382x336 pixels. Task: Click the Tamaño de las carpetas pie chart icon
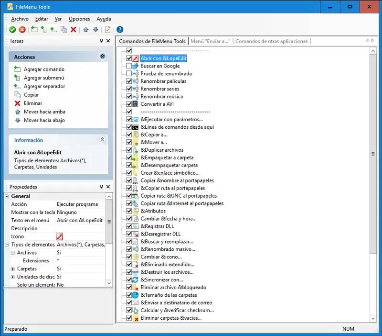pyautogui.click(x=135, y=295)
